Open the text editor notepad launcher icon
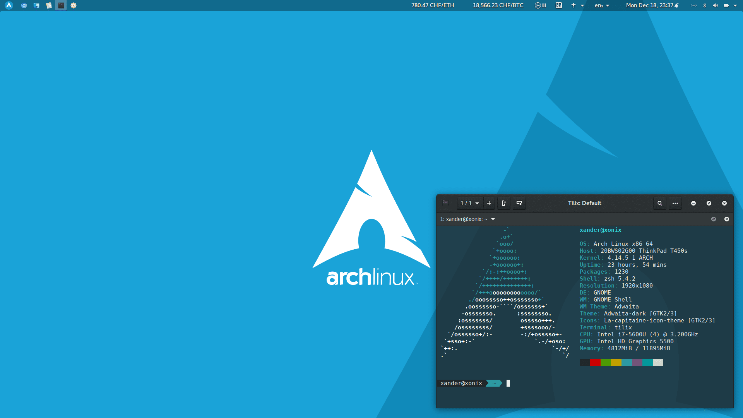 tap(49, 5)
